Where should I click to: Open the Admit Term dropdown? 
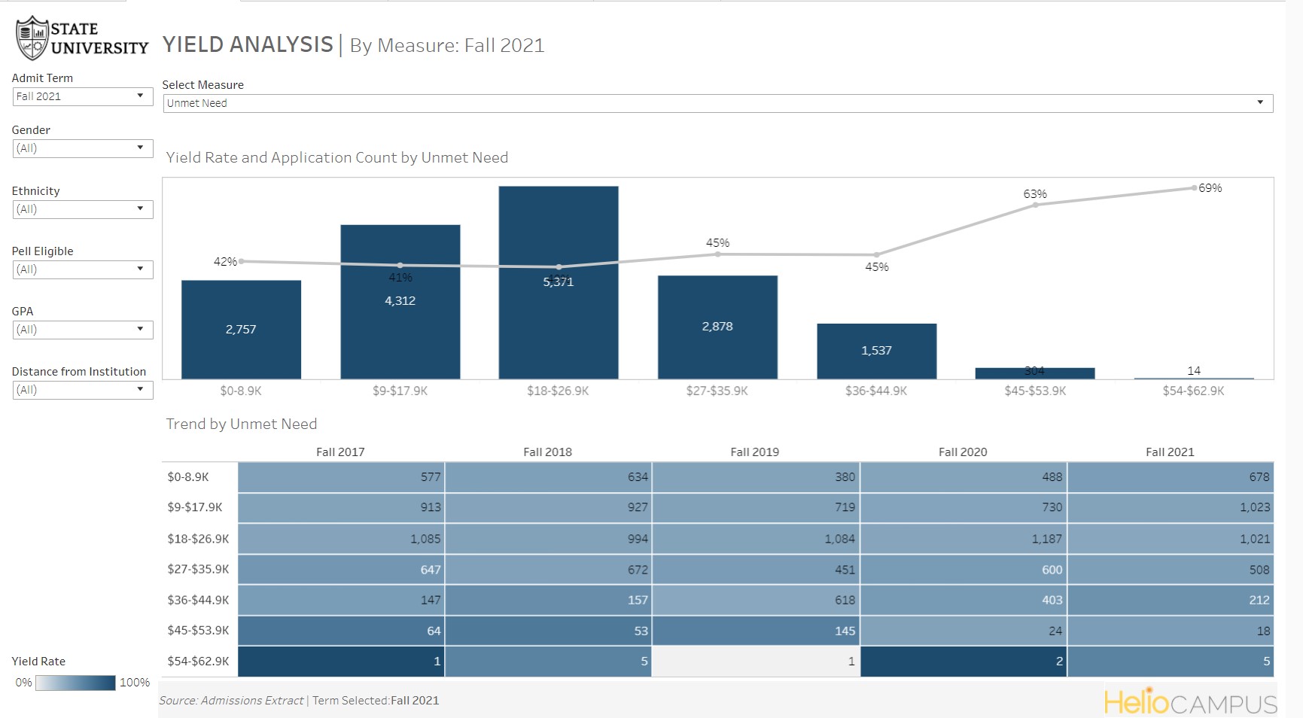coord(82,96)
